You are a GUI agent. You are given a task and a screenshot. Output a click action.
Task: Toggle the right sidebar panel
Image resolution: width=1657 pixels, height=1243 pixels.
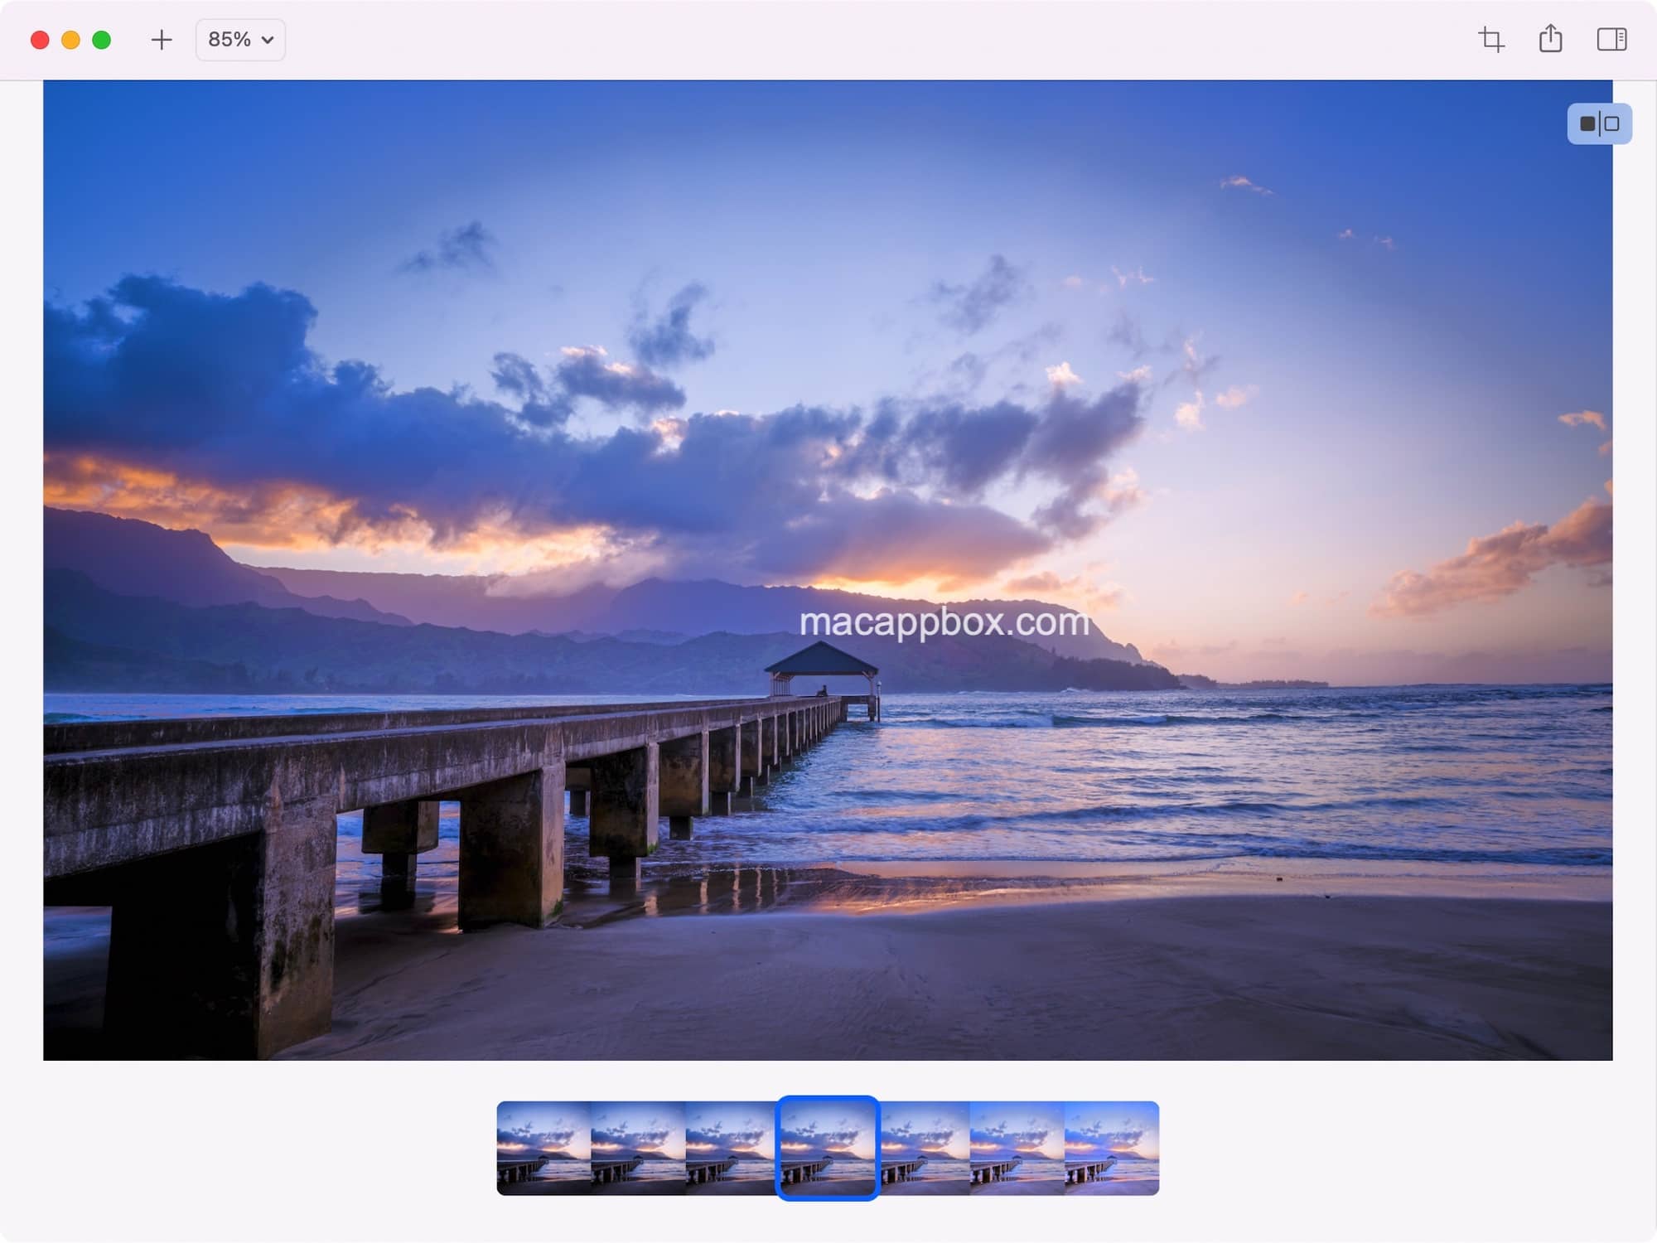pyautogui.click(x=1611, y=40)
